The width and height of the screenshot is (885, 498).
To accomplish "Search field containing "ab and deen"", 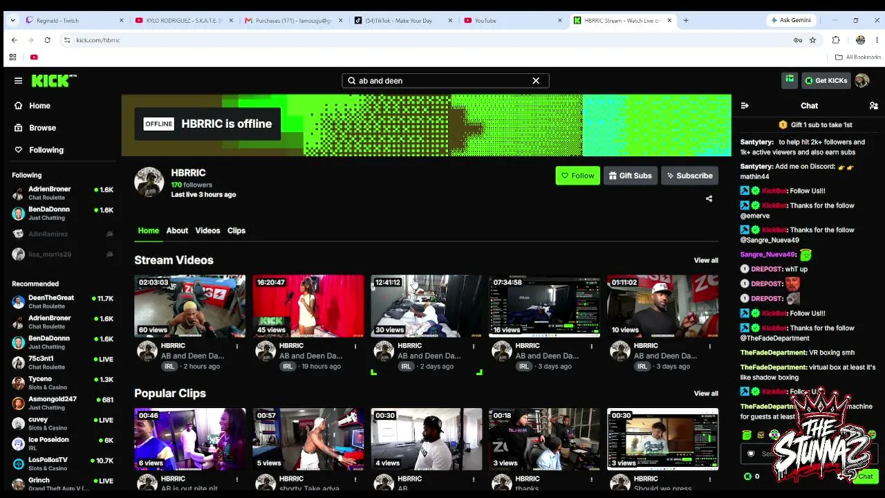I will pos(445,81).
